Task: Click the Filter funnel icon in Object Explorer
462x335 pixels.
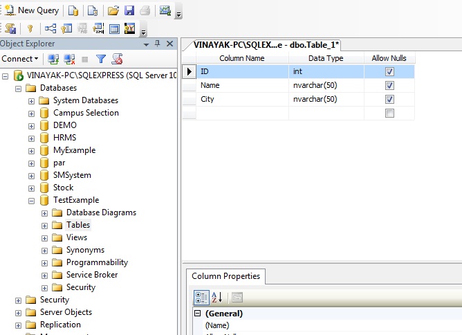Action: [101, 59]
